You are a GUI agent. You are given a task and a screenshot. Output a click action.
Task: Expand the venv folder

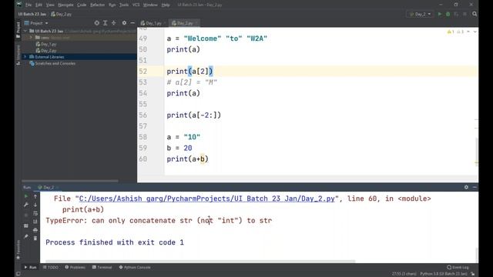(31, 38)
